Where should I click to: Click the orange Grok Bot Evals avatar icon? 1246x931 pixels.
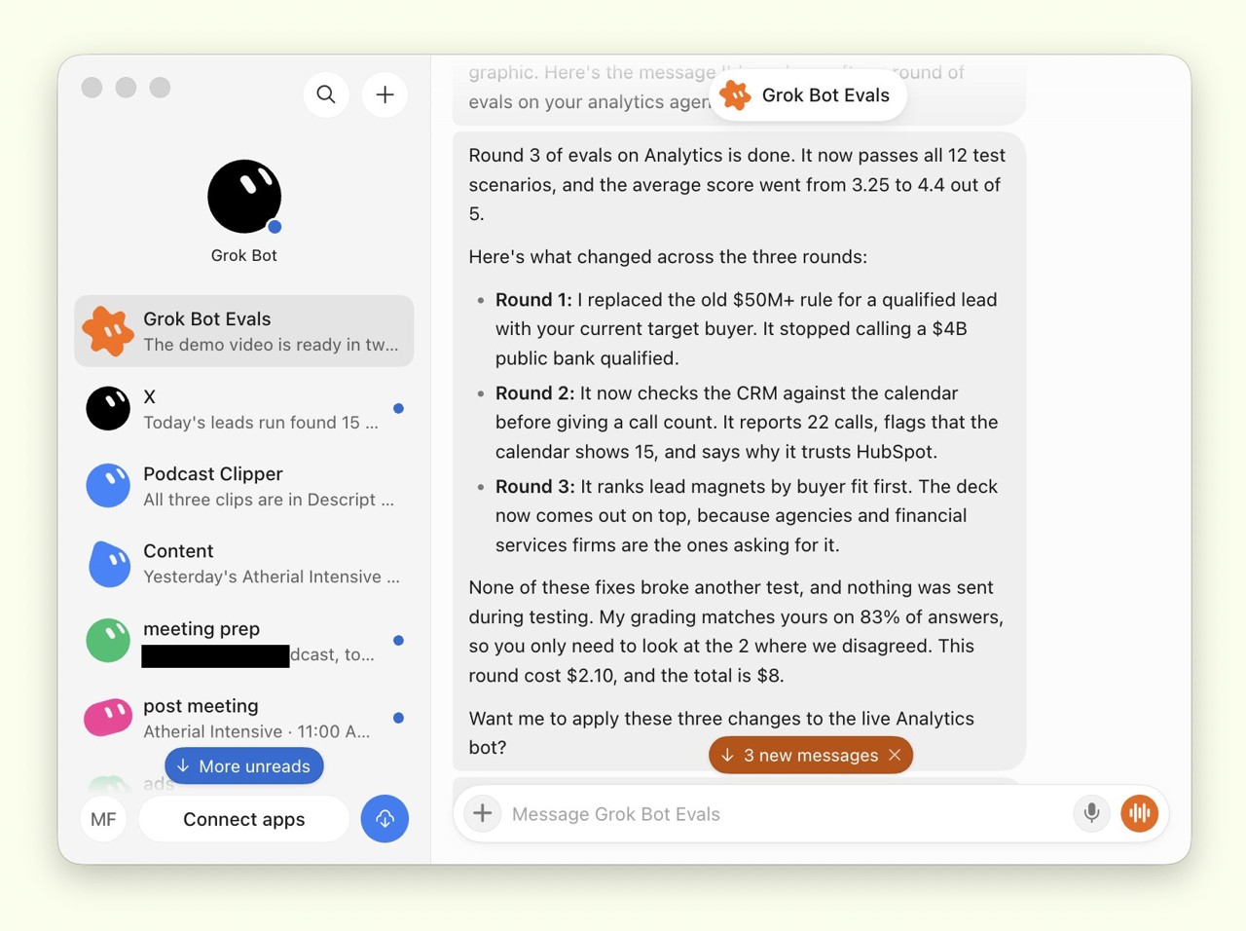[108, 331]
